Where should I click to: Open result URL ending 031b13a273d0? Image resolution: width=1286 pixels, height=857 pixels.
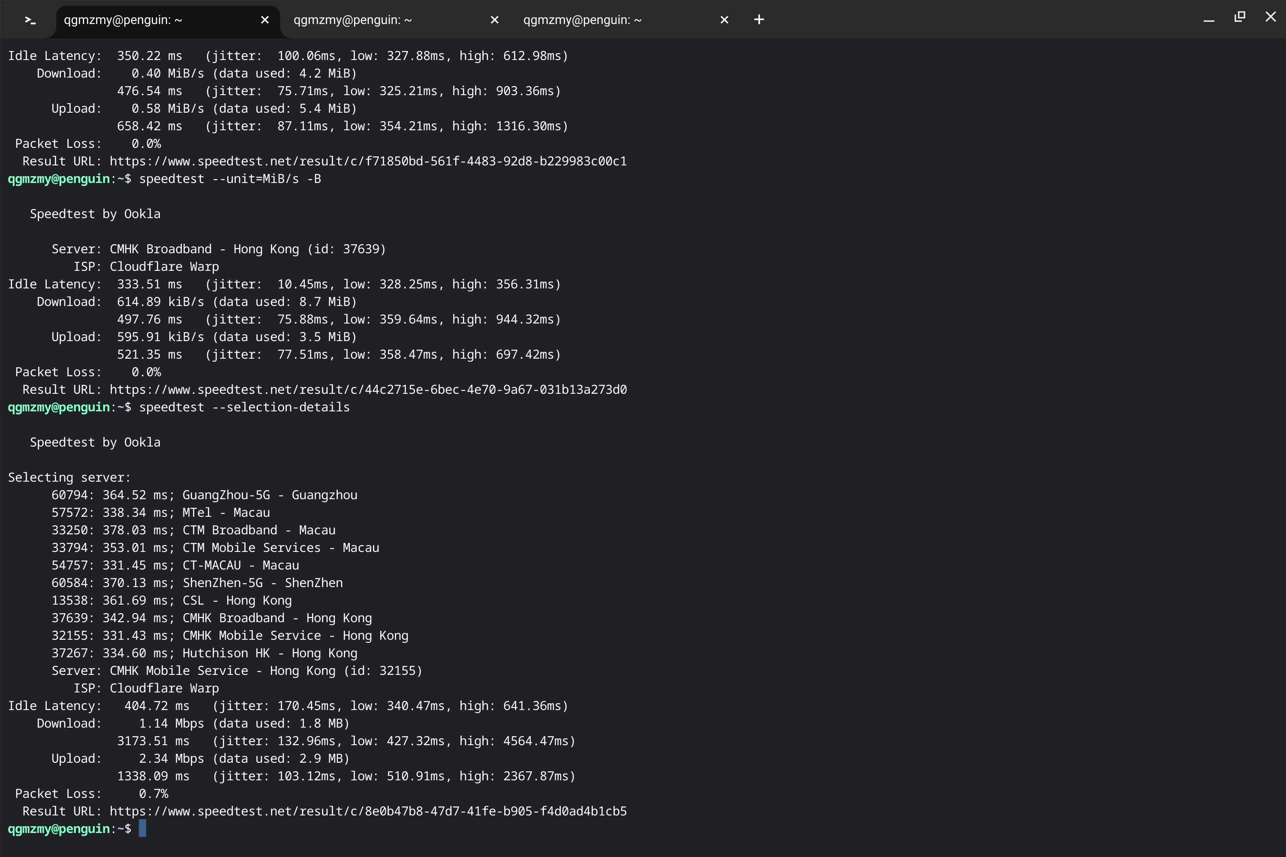[x=368, y=390]
